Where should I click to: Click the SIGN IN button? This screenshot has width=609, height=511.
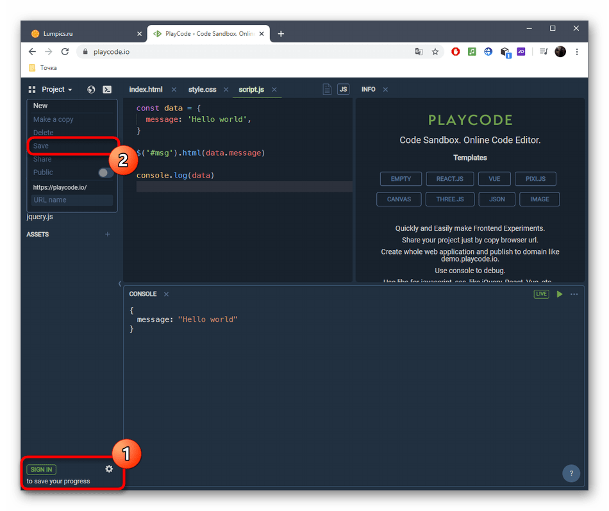41,469
